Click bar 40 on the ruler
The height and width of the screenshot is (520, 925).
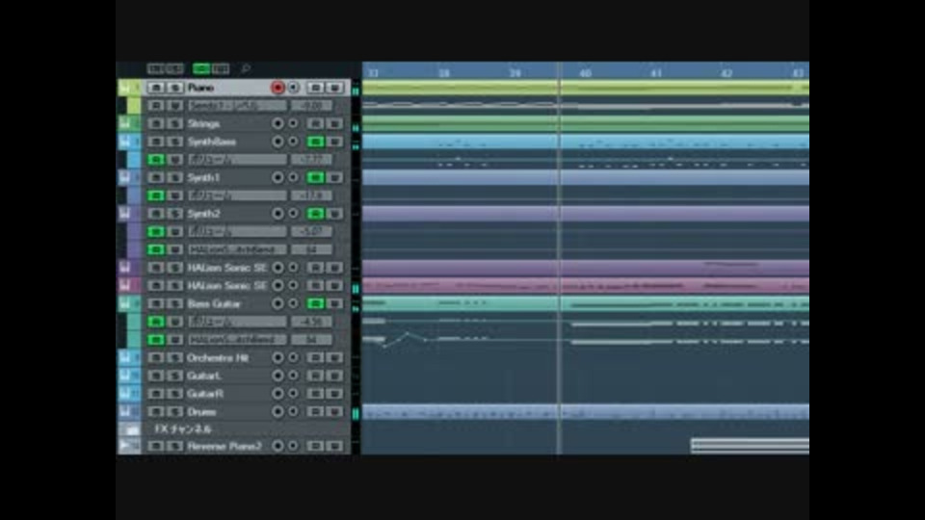pos(585,73)
